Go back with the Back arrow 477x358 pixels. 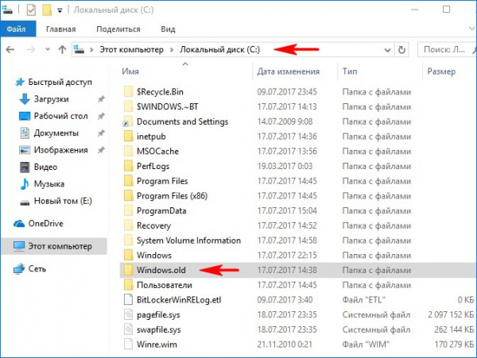click(10, 49)
